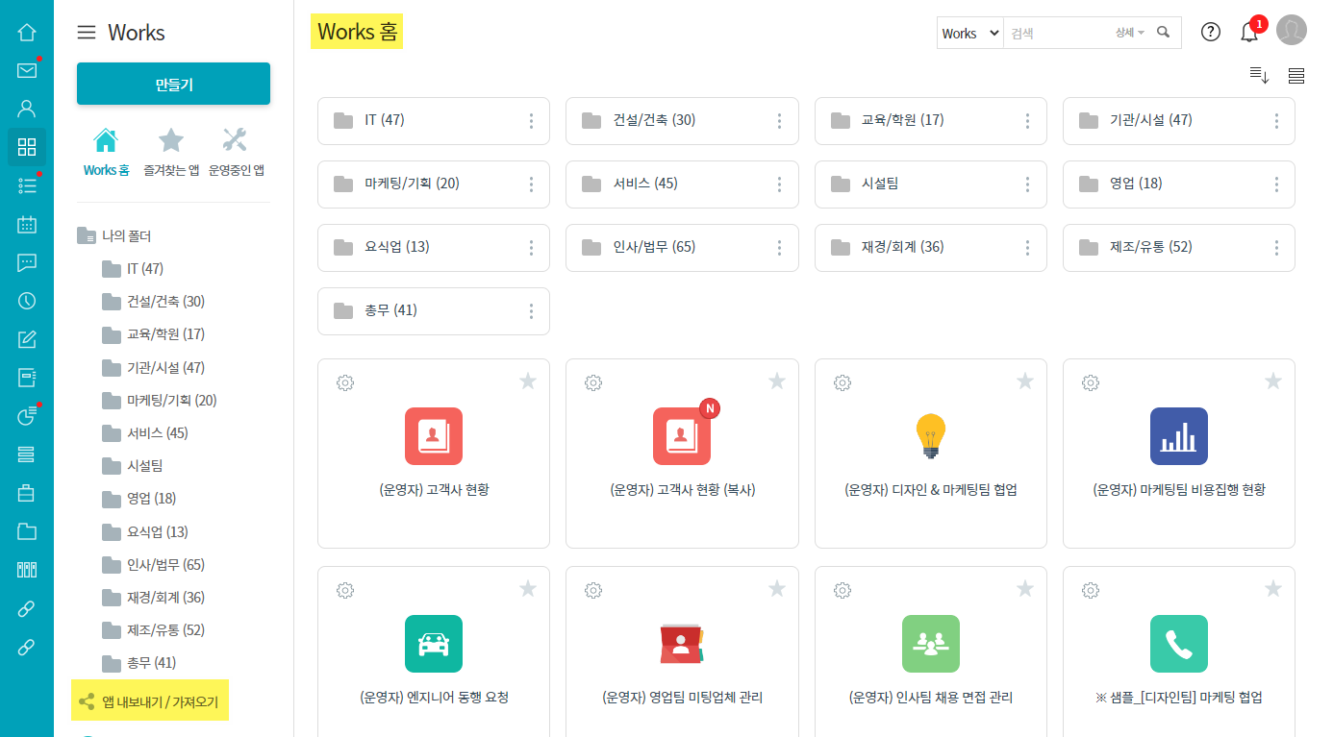Image resolution: width=1333 pixels, height=737 pixels.
Task: Open the more options menu for IT folder
Action: click(x=531, y=121)
